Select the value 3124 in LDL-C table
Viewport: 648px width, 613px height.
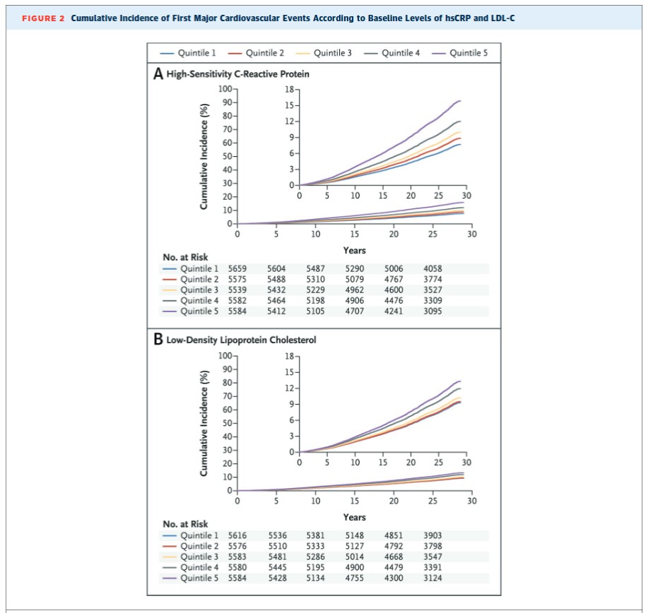(433, 576)
